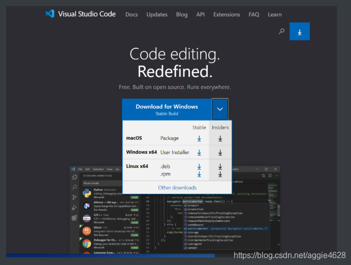Click Install button for GitLens extension
Screen dimensions: 351x265
pos(135,210)
